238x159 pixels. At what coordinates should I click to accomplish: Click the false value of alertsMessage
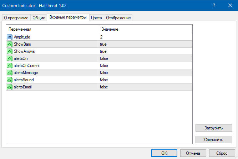point(104,73)
